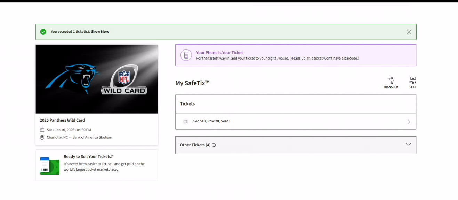Click the Panthers Wild Card event image

click(97, 79)
